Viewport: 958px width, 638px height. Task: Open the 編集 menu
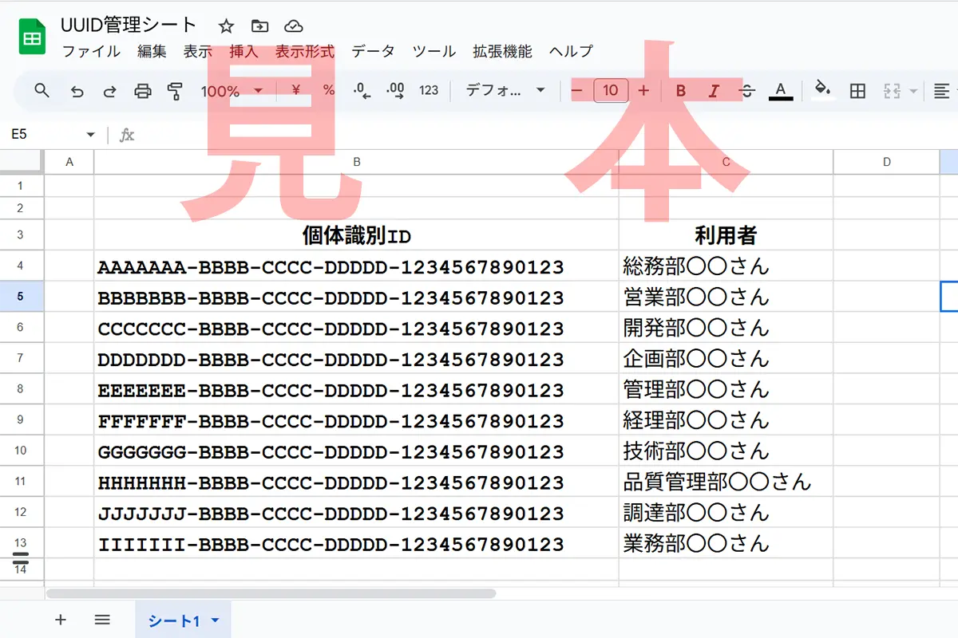[x=152, y=52]
